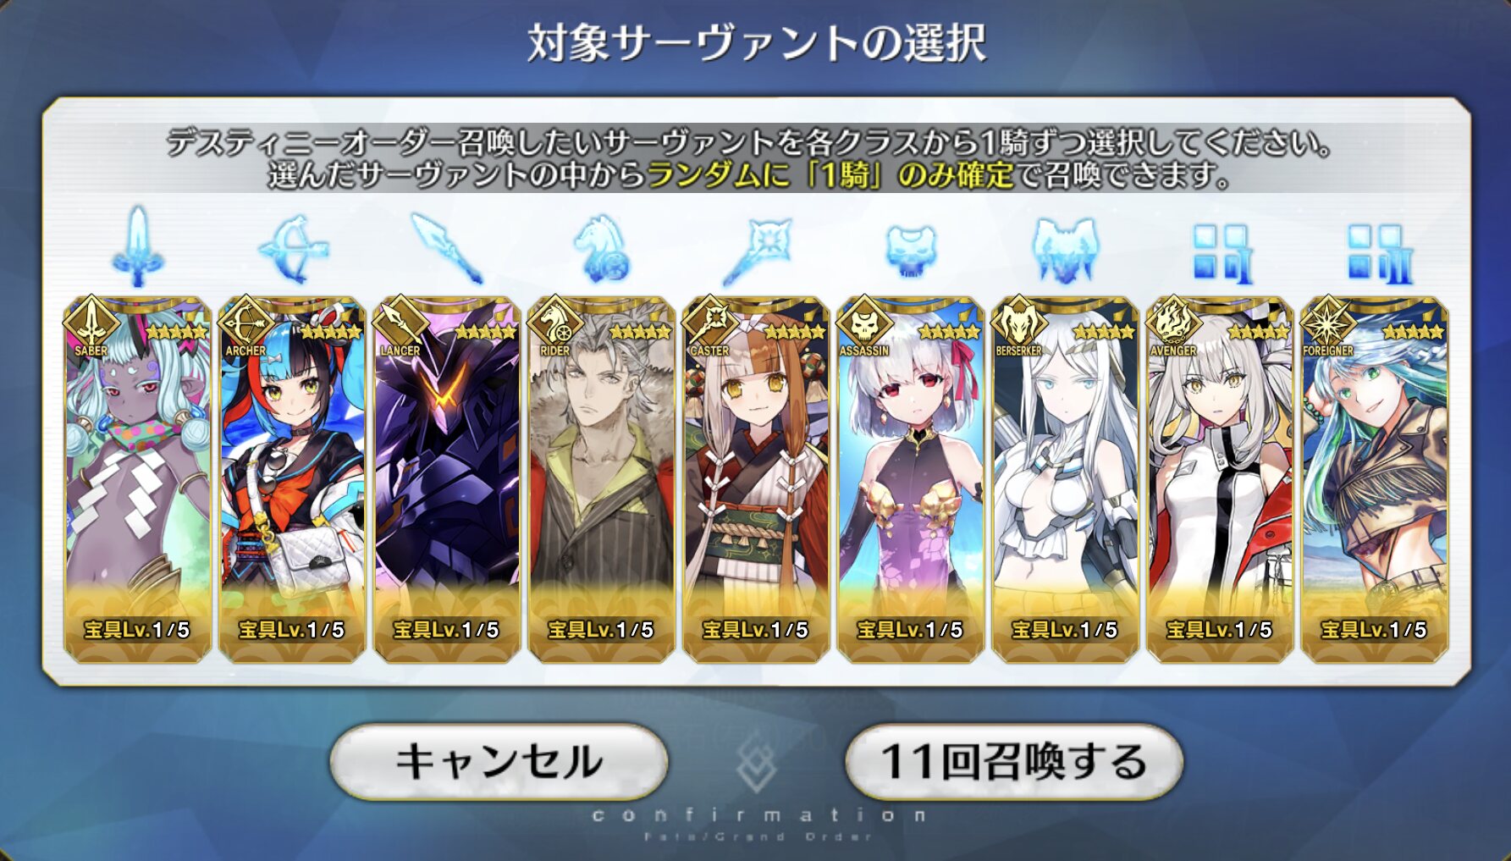Click the blue Rider horse class icon

point(602,250)
